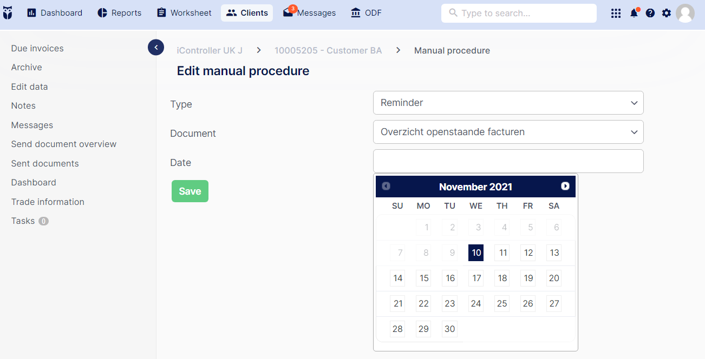Open the notifications bell
This screenshot has width=705, height=359.
(634, 13)
